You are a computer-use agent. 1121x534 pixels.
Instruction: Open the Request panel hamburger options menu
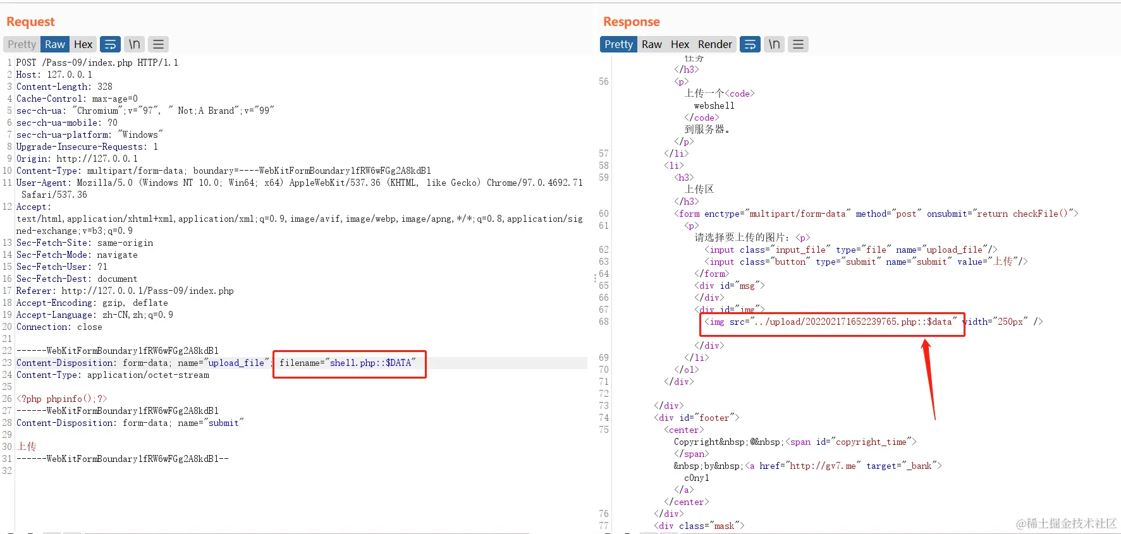[159, 44]
